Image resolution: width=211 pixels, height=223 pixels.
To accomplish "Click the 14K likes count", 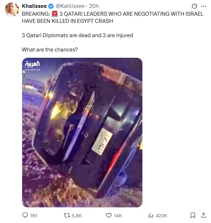I will click(x=118, y=215).
